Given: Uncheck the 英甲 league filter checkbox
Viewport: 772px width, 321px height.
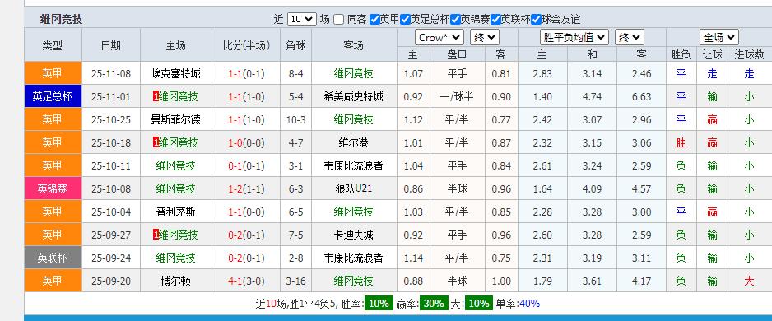Looking at the screenshot, I should pyautogui.click(x=374, y=20).
